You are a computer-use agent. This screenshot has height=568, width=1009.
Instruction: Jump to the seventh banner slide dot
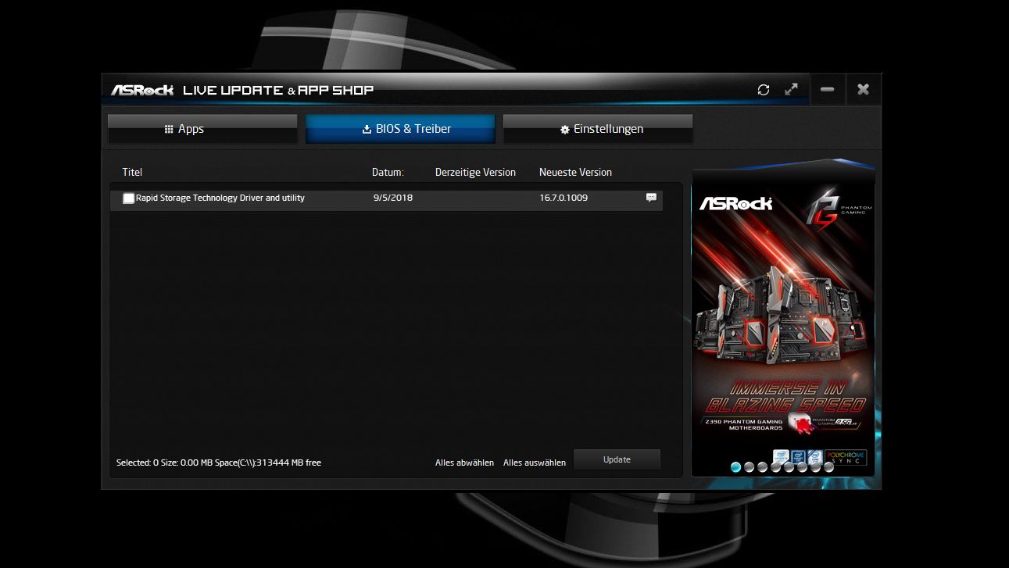pyautogui.click(x=815, y=467)
